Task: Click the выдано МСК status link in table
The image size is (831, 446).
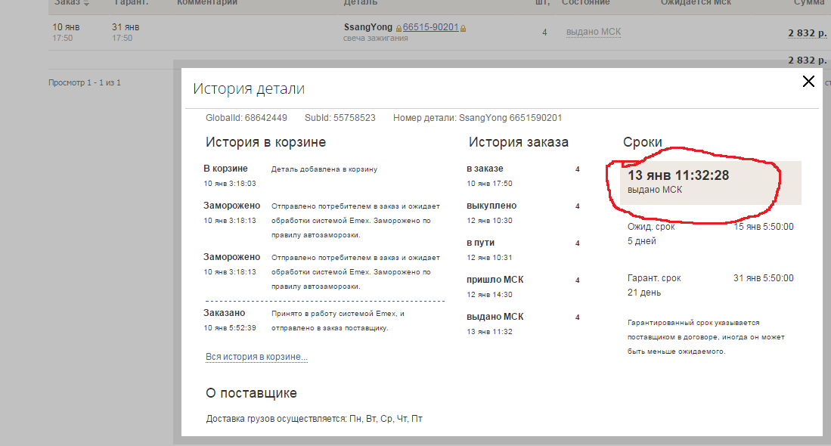Action: [593, 32]
